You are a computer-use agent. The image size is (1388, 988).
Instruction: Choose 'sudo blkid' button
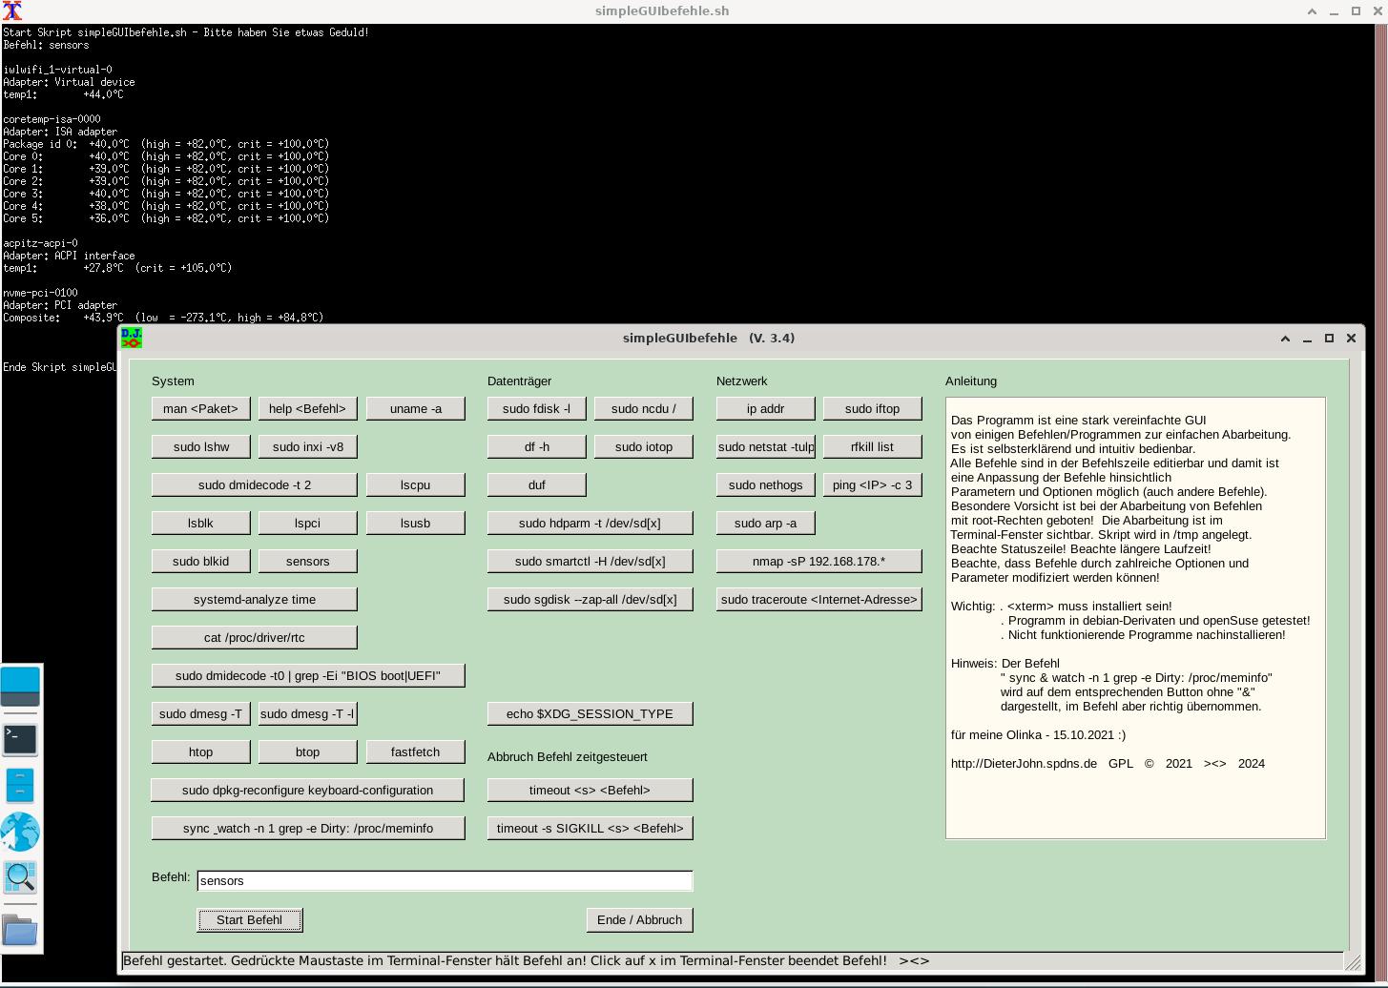coord(201,561)
